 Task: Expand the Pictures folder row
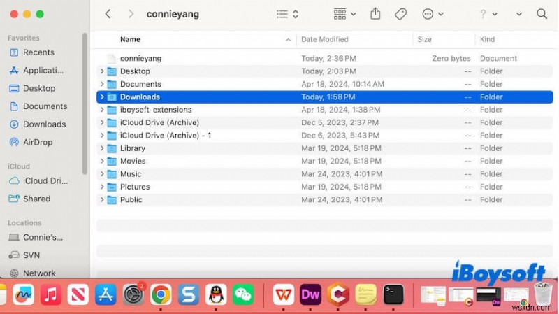[101, 187]
